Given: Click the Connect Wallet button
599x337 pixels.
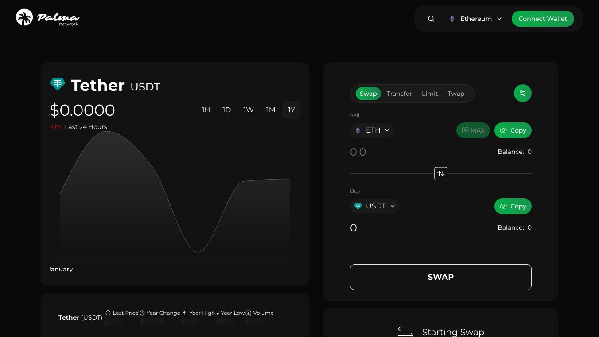Looking at the screenshot, I should (x=543, y=19).
